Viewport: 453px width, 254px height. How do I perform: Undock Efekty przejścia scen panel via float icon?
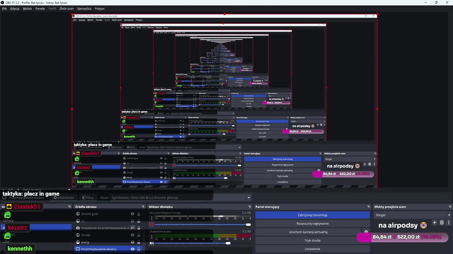click(x=450, y=207)
